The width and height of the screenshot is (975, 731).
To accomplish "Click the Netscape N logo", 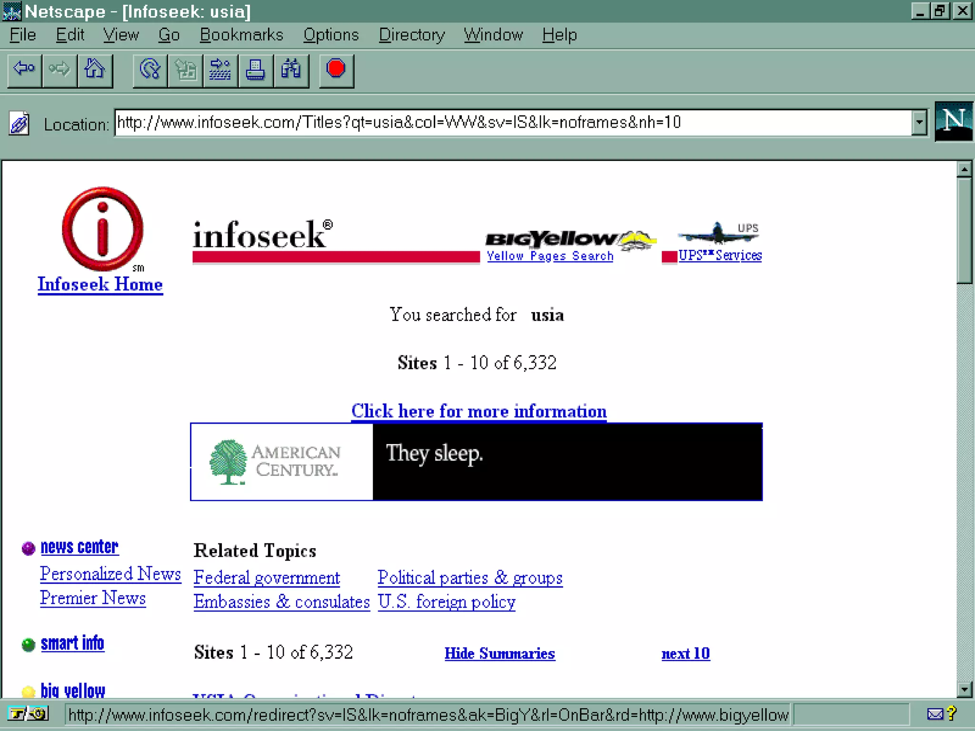I will click(954, 122).
